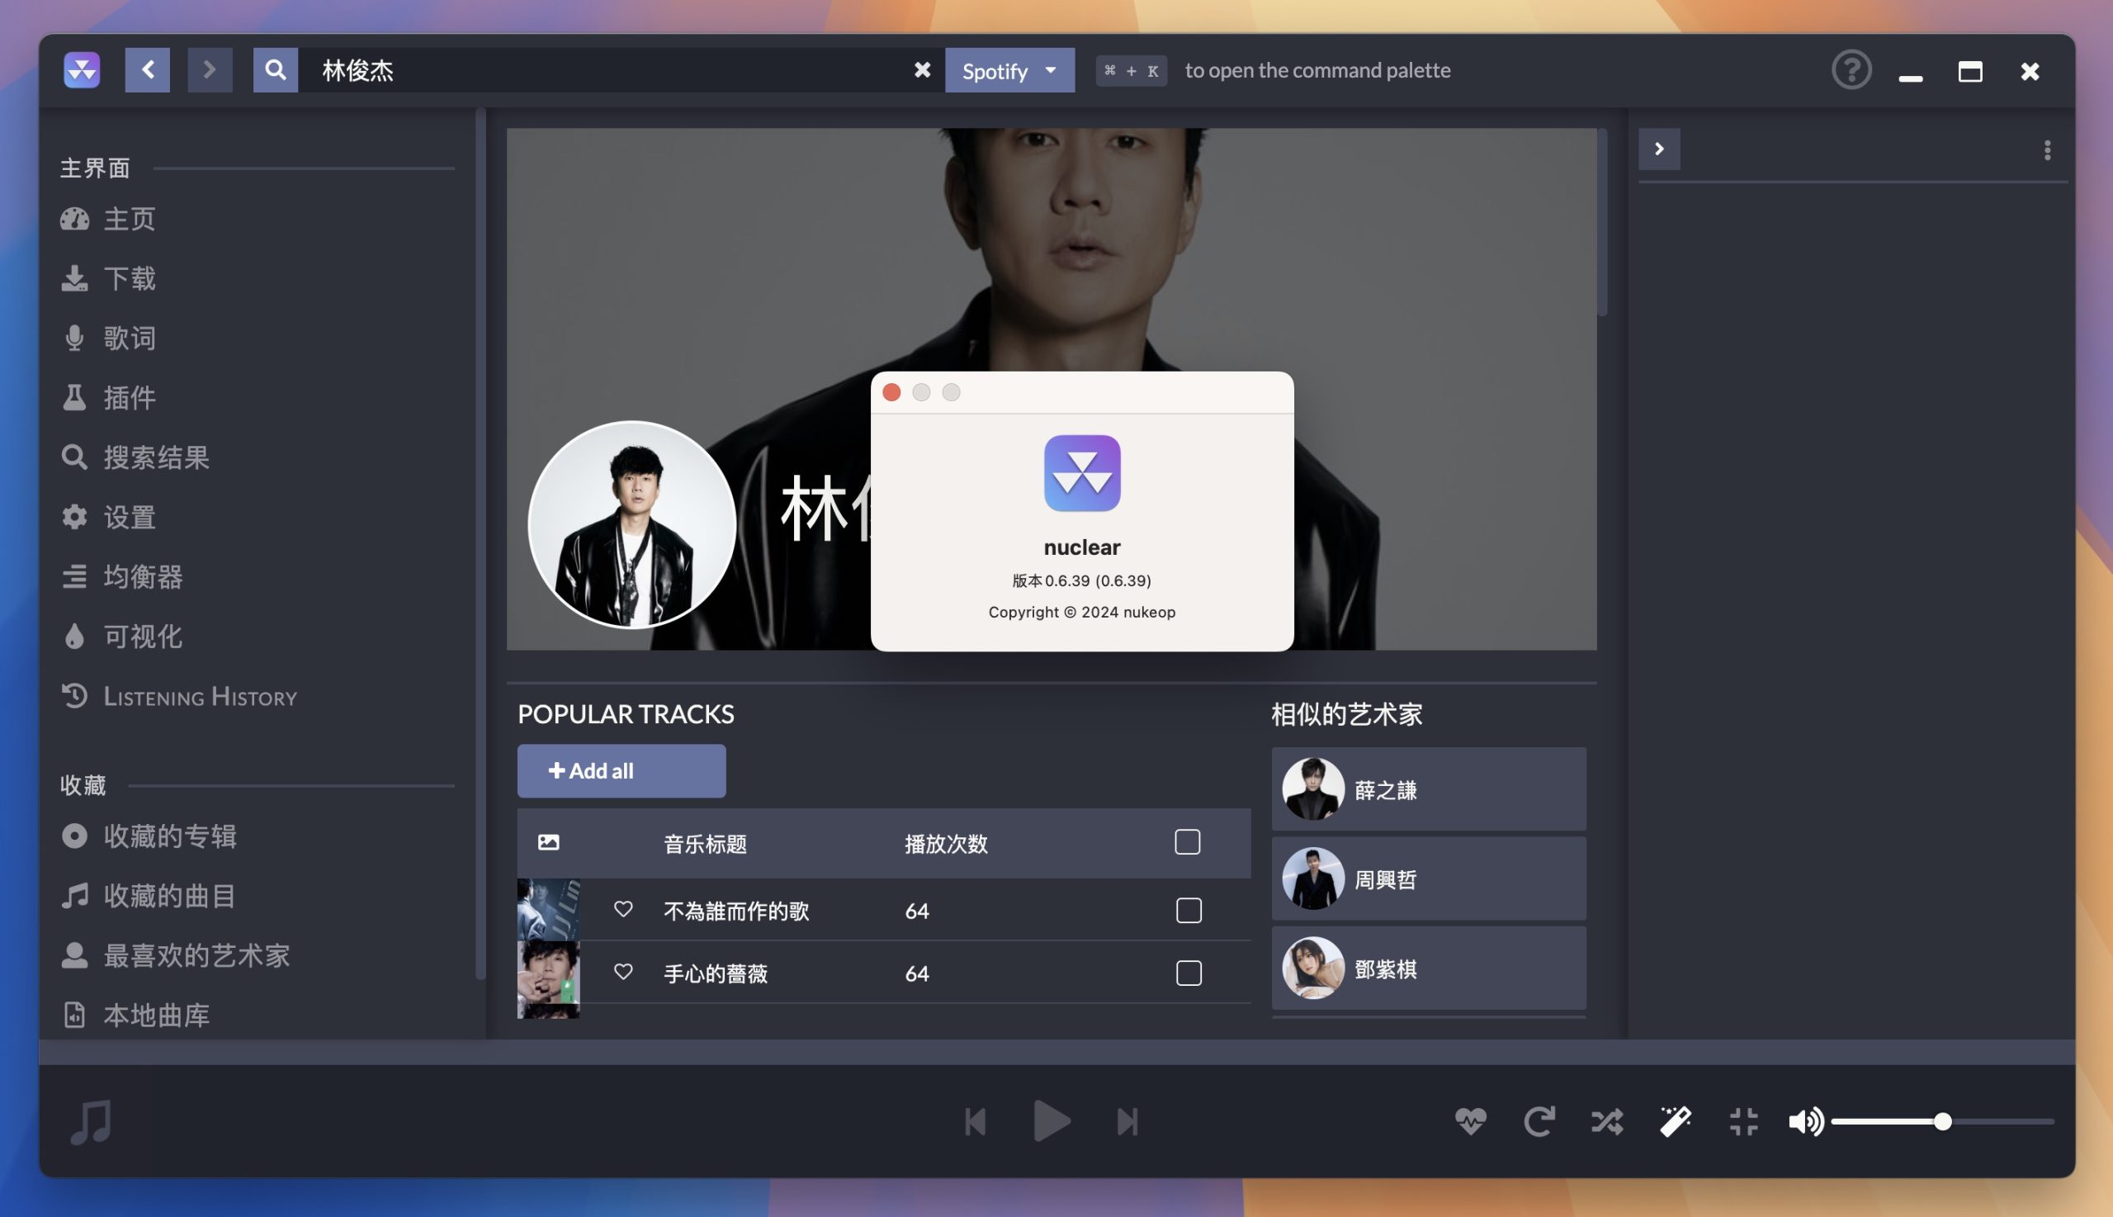Click the shuffle playback icon
Screen dimensions: 2113x1217
click(x=1606, y=1121)
